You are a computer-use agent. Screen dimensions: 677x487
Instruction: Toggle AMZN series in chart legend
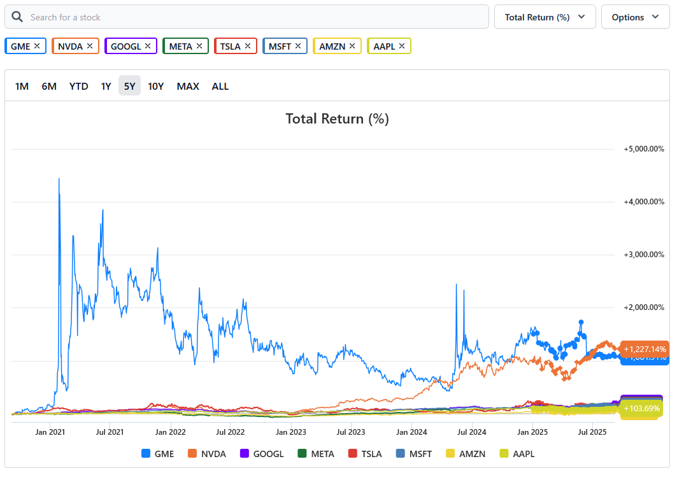coord(466,454)
